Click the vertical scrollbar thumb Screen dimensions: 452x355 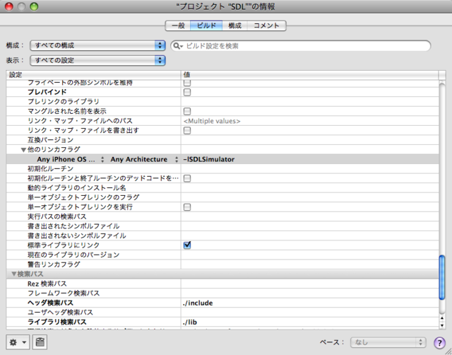pos(442,278)
